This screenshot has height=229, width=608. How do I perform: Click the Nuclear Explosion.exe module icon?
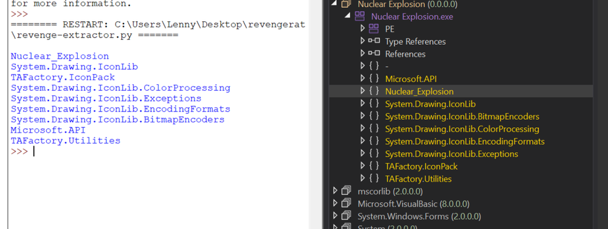[360, 16]
